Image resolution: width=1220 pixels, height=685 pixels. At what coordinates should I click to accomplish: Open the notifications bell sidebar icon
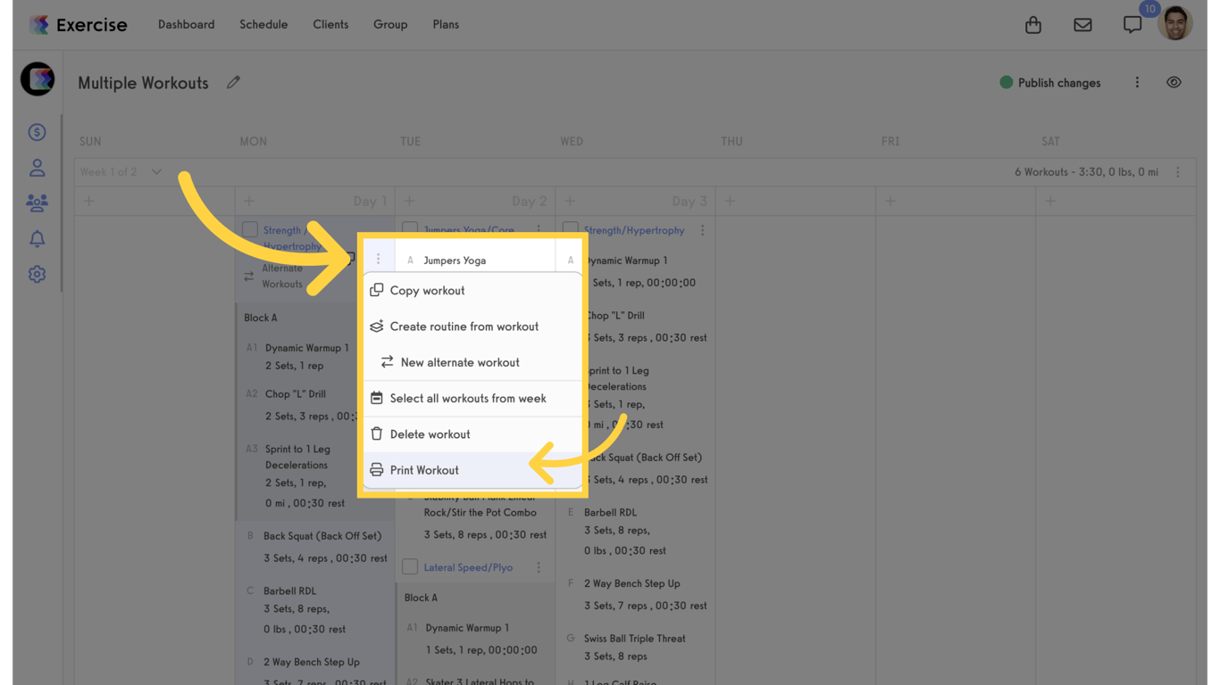click(x=37, y=239)
